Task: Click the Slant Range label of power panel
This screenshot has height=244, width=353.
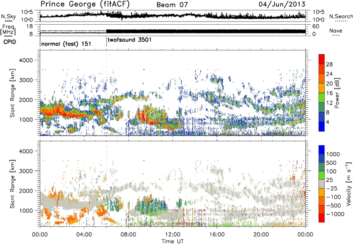Action: pos(12,93)
